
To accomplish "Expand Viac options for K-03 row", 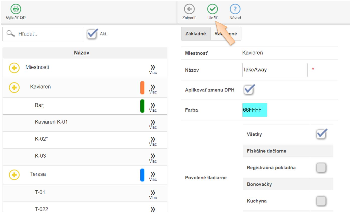I will coord(153,157).
